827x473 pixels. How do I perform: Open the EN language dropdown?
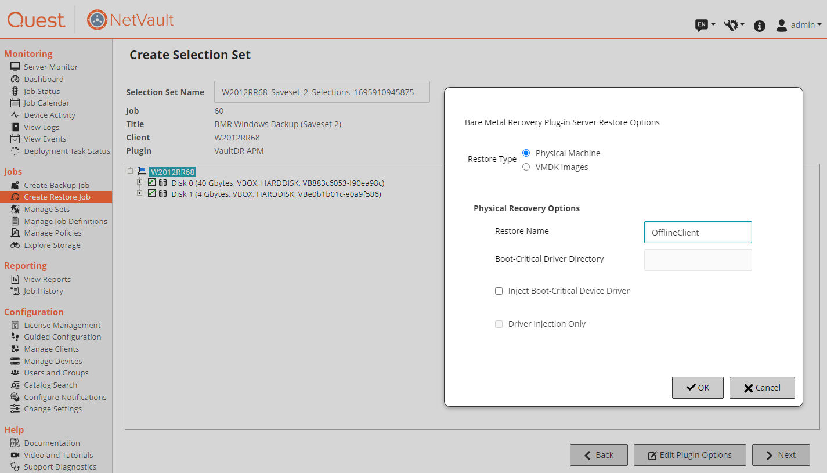pos(705,25)
